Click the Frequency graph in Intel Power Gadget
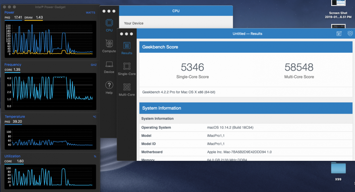This screenshot has height=192, width=355. coord(50,91)
